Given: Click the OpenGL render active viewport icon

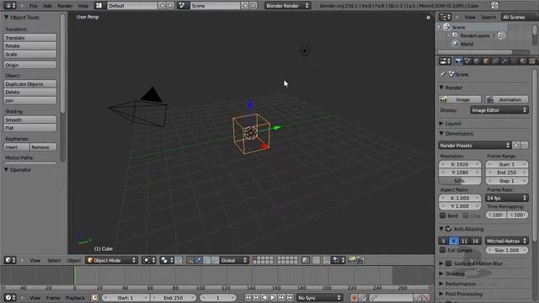Looking at the screenshot, I should pos(352,260).
